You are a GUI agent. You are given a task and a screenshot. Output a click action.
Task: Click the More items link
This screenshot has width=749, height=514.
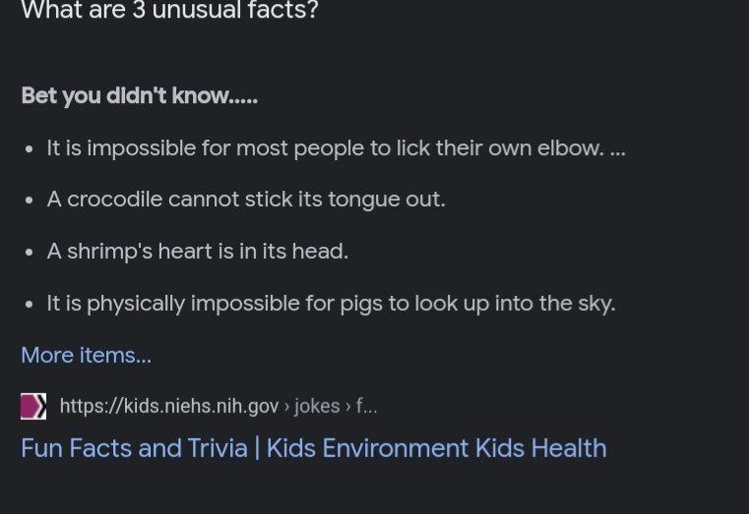86,355
